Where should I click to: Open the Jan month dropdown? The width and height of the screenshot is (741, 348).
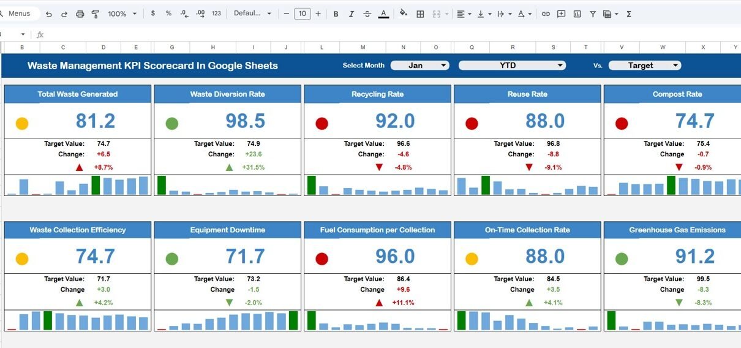[419, 66]
